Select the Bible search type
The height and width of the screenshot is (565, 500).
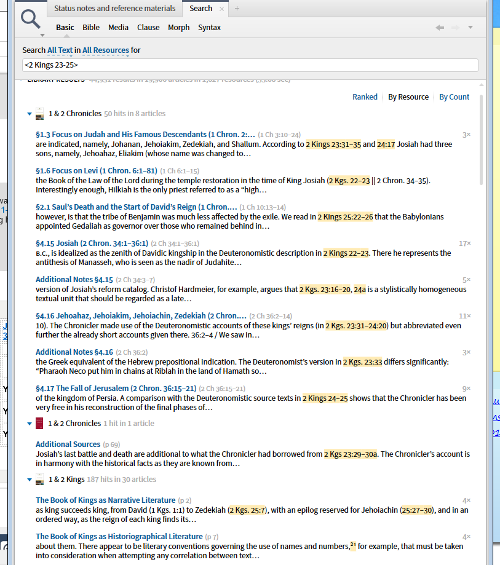coord(91,28)
